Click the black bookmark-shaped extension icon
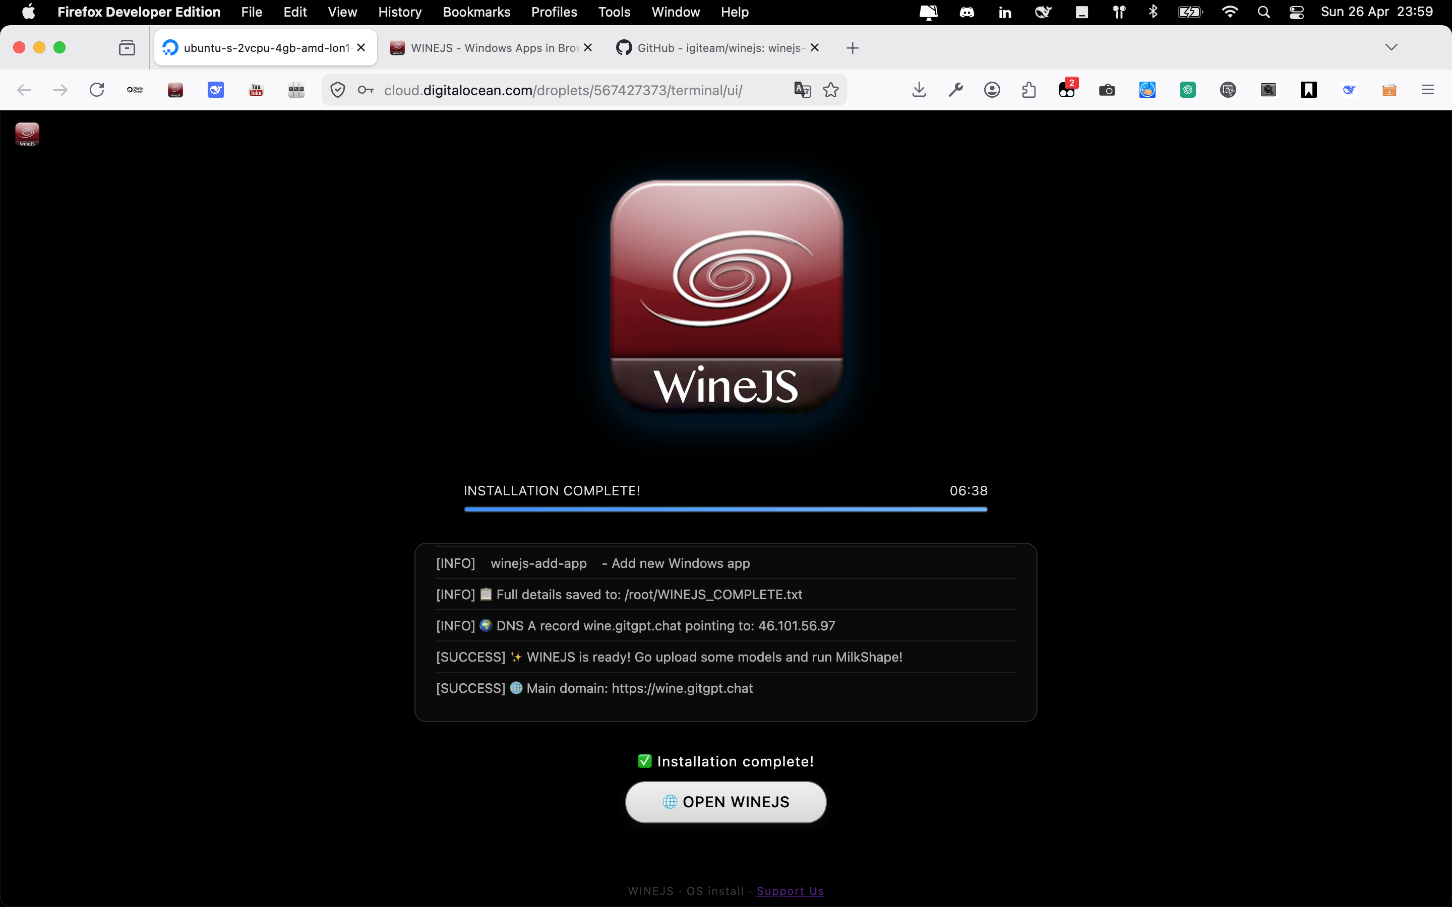 1309,90
